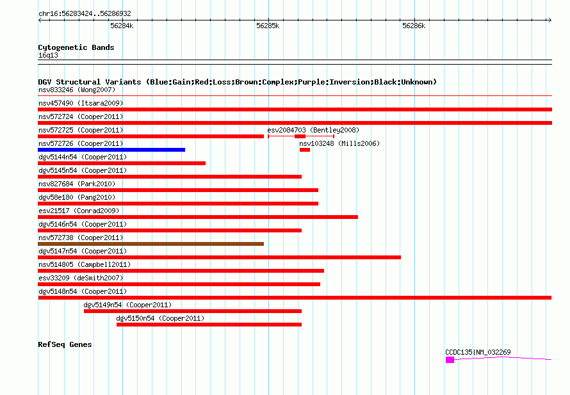Screen dimensions: 570x395
Task: Open the dgv5147n54 (Cooper2011) label
Action: pyautogui.click(x=83, y=251)
